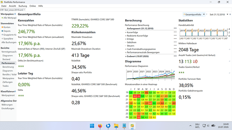The width and height of the screenshot is (232, 130).
Task: Open File Explorer from the taskbar
Action: click(116, 126)
